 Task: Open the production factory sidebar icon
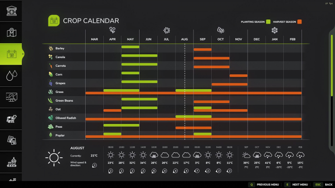12,162
